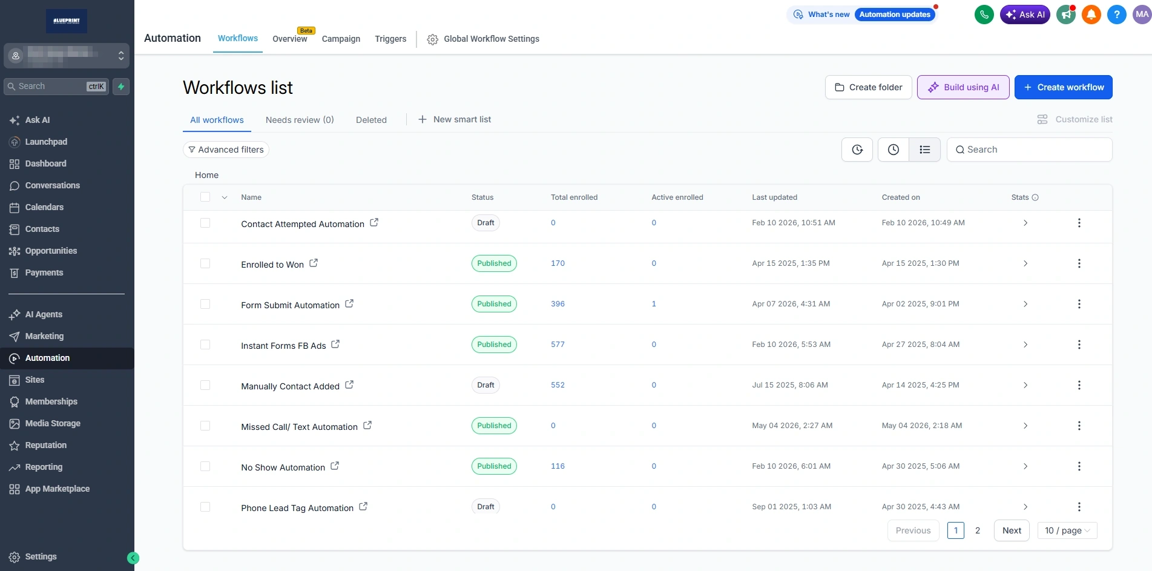1152x571 pixels.
Task: Expand stats chevron for Missed Call/ Text Automation
Action: 1025,426
